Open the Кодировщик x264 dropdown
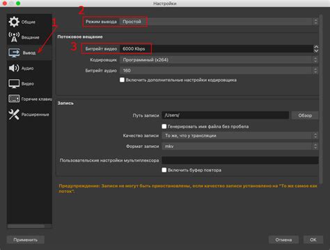The image size is (330, 250). [x=219, y=60]
